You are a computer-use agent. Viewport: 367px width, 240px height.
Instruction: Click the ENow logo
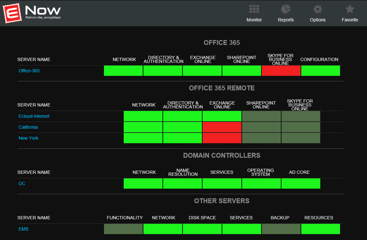coord(32,13)
